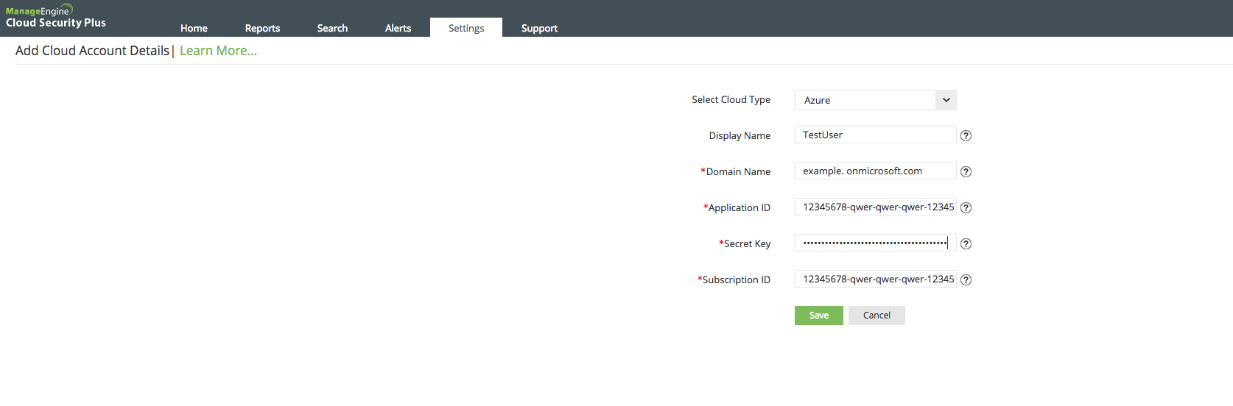
Task: Go to the Search tab
Action: (332, 28)
